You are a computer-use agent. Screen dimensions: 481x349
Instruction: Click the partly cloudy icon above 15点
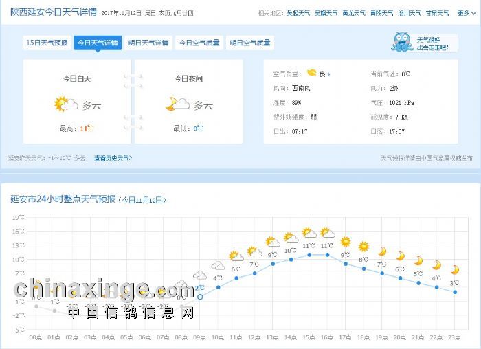coord(309,234)
